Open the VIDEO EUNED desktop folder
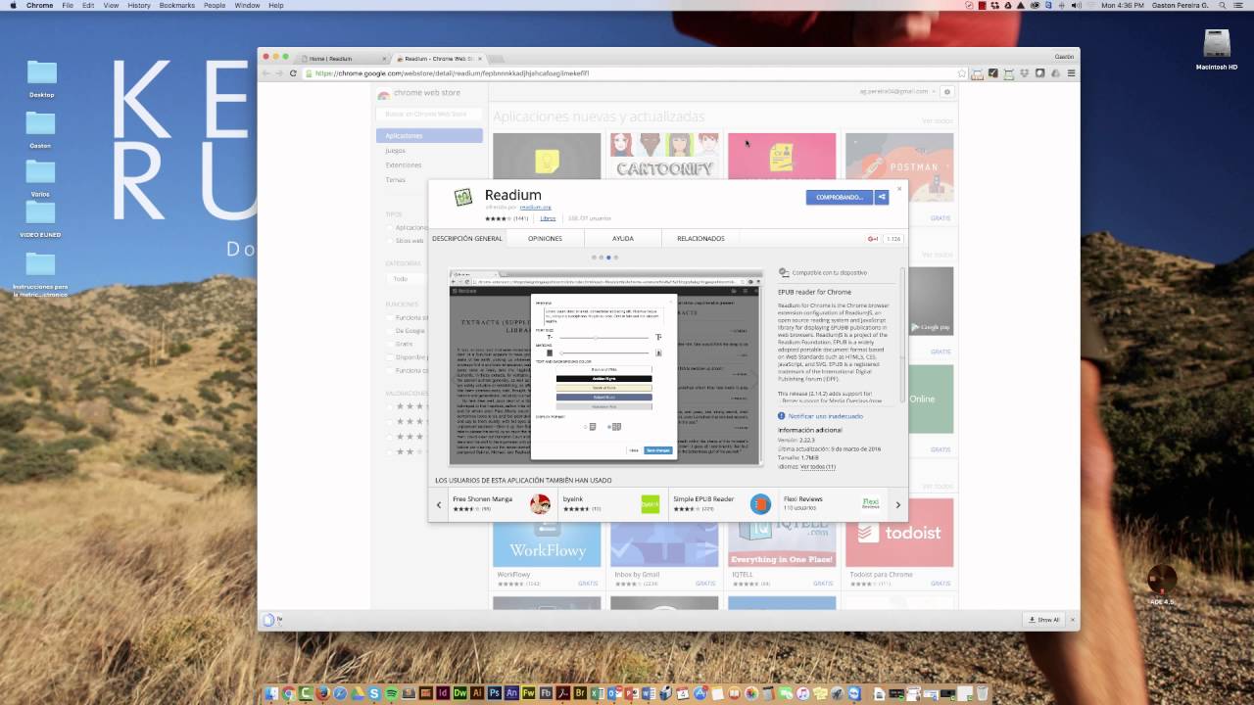The image size is (1254, 705). point(40,217)
